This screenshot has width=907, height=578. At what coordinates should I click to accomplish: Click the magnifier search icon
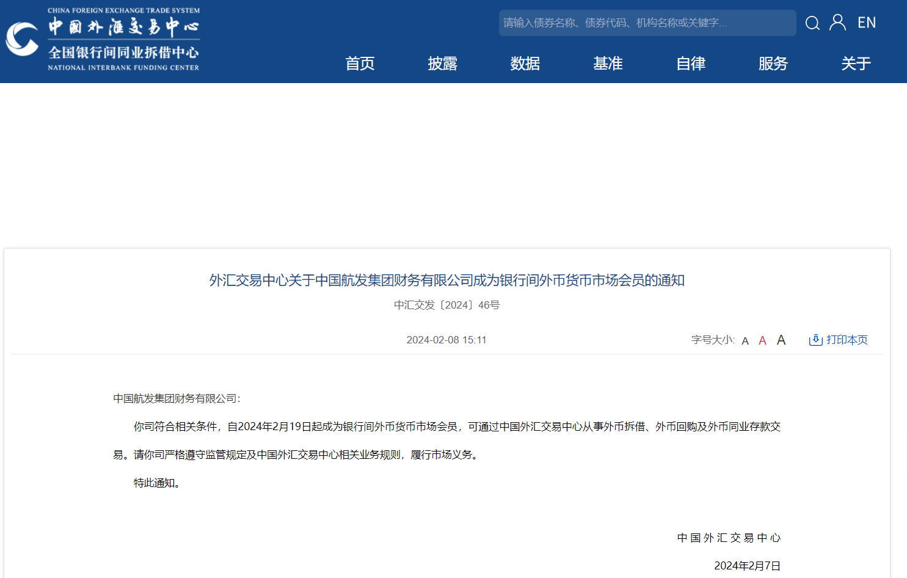click(x=812, y=23)
